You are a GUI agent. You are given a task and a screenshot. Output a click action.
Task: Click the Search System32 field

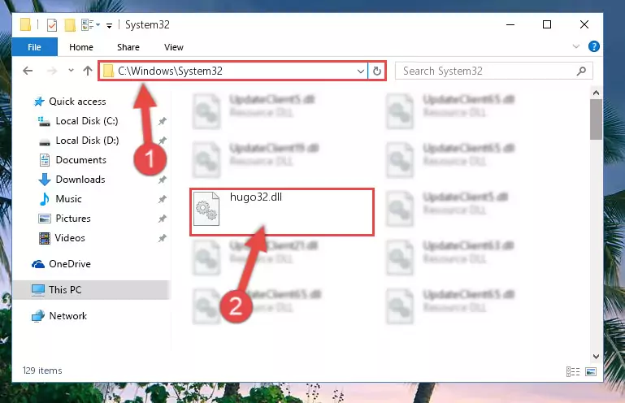pyautogui.click(x=493, y=71)
